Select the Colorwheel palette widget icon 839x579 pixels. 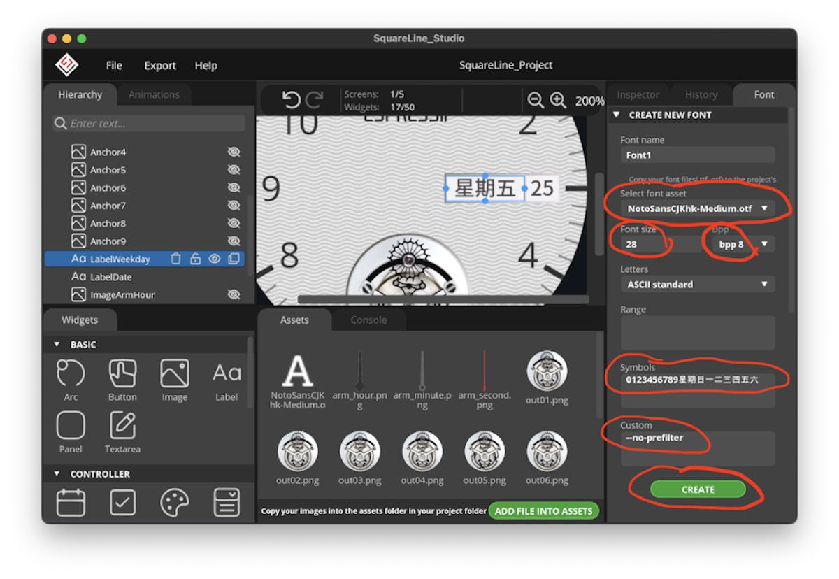pyautogui.click(x=174, y=502)
